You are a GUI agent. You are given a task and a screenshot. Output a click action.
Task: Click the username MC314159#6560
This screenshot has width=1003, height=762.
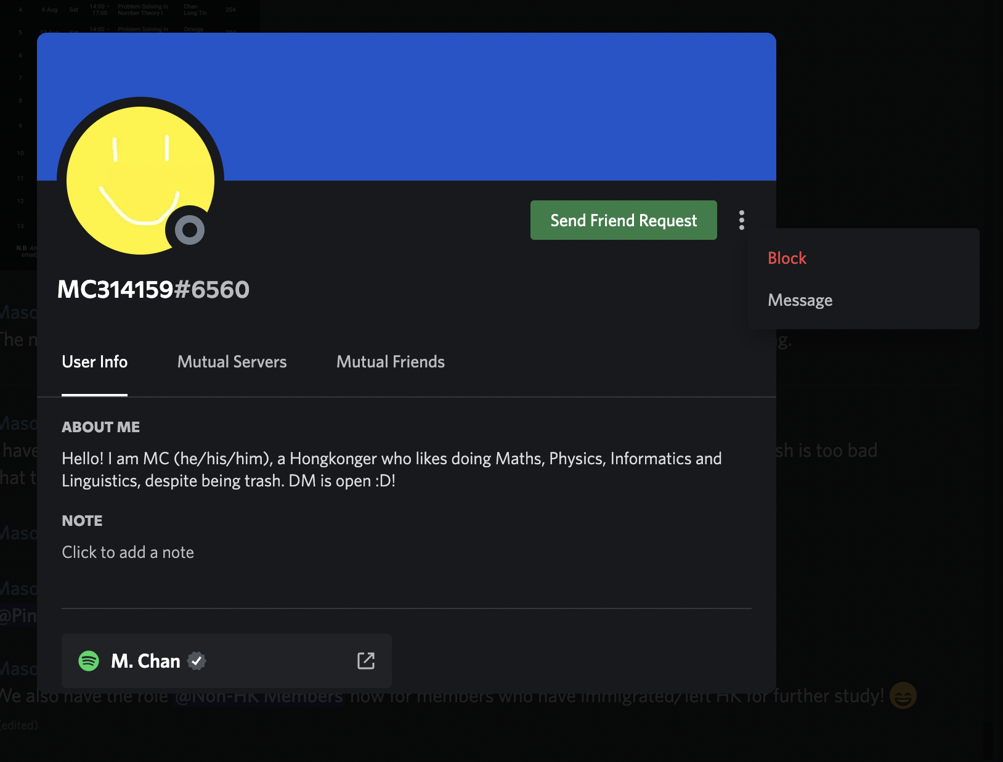tap(153, 290)
